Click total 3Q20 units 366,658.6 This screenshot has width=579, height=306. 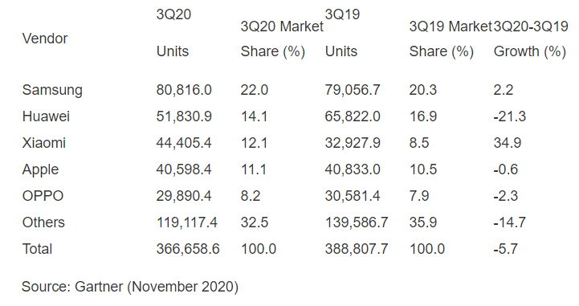188,249
